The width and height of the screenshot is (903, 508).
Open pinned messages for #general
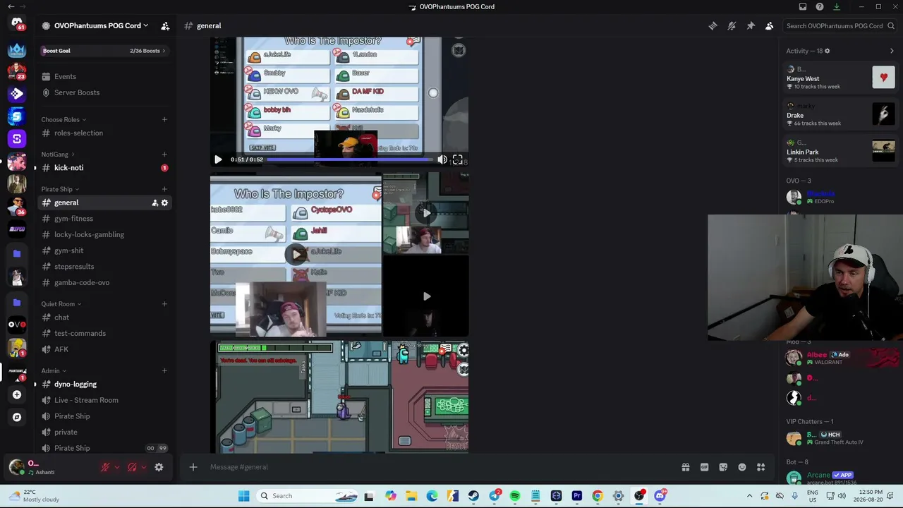tap(751, 26)
